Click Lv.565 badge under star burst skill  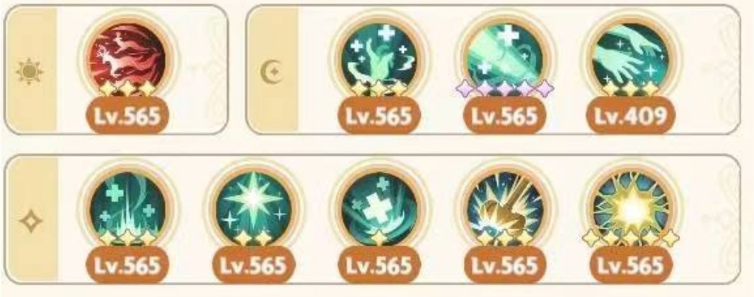coord(253,265)
